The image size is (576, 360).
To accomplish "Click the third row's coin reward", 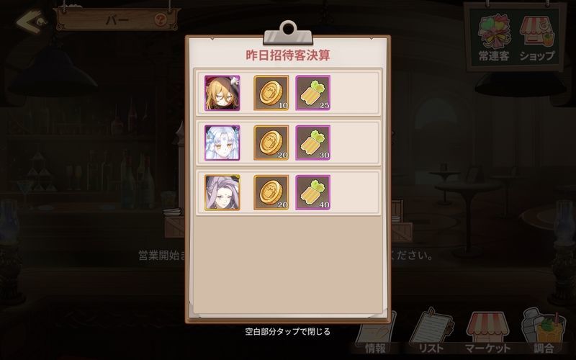I will click(x=271, y=192).
